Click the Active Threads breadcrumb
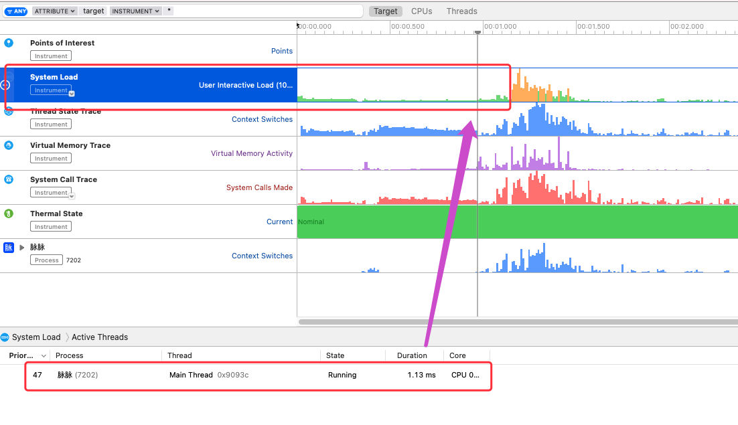738x425 pixels. click(100, 337)
